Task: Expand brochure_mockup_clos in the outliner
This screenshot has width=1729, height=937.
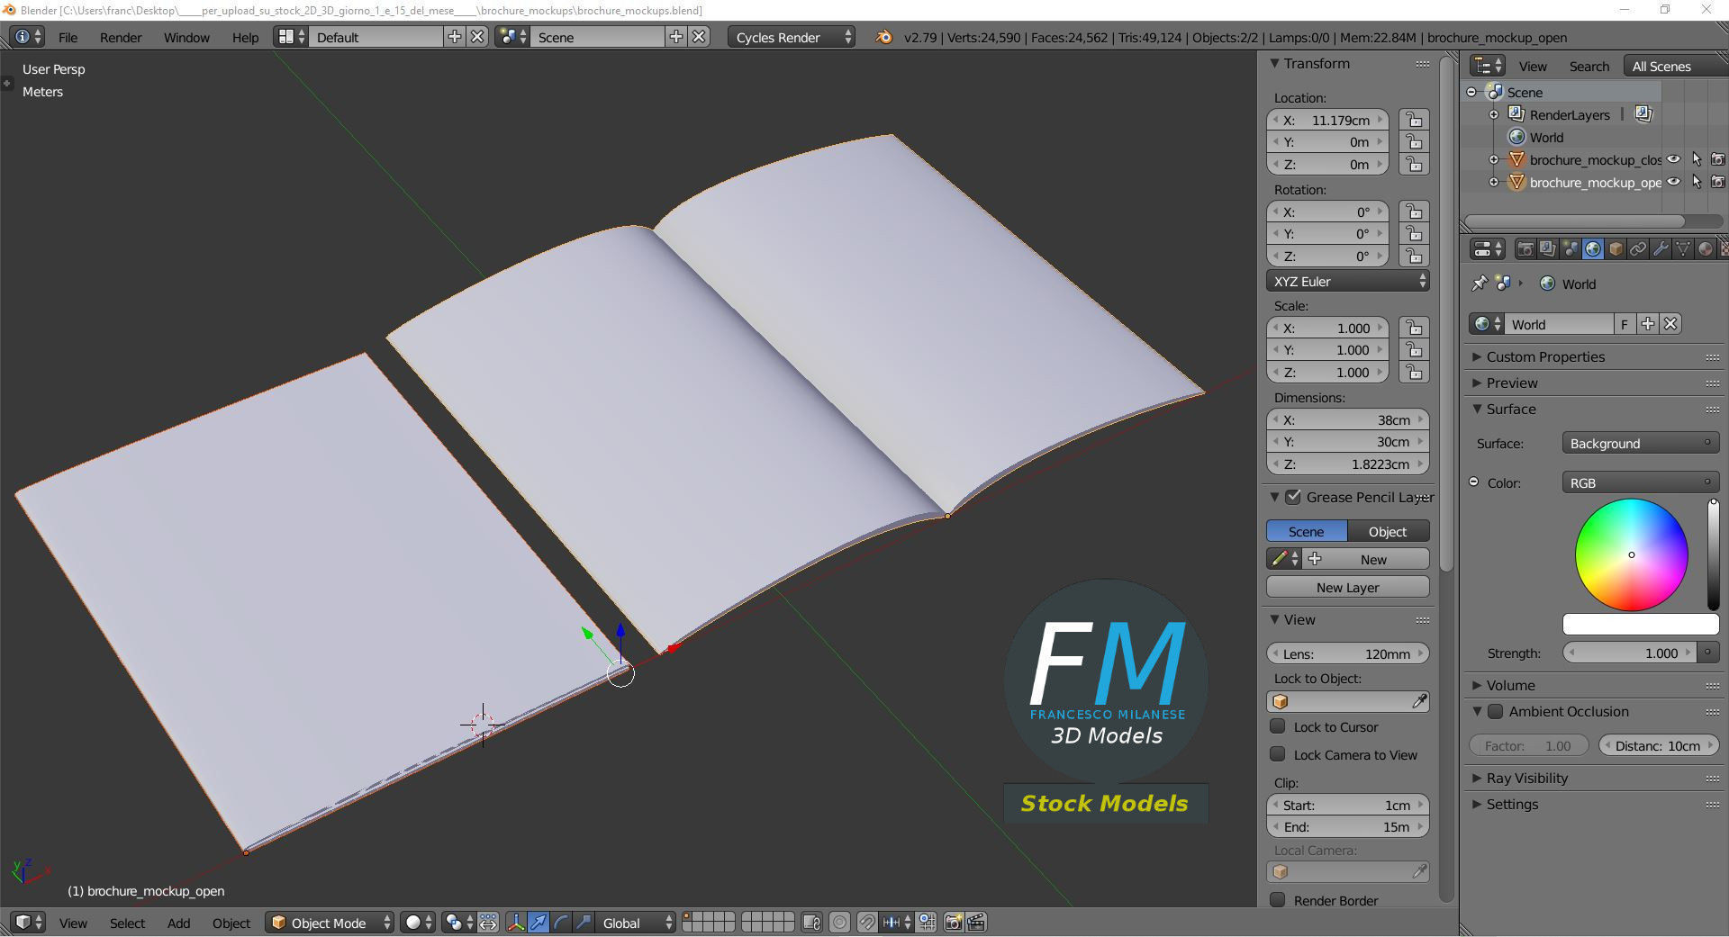Action: (1494, 159)
